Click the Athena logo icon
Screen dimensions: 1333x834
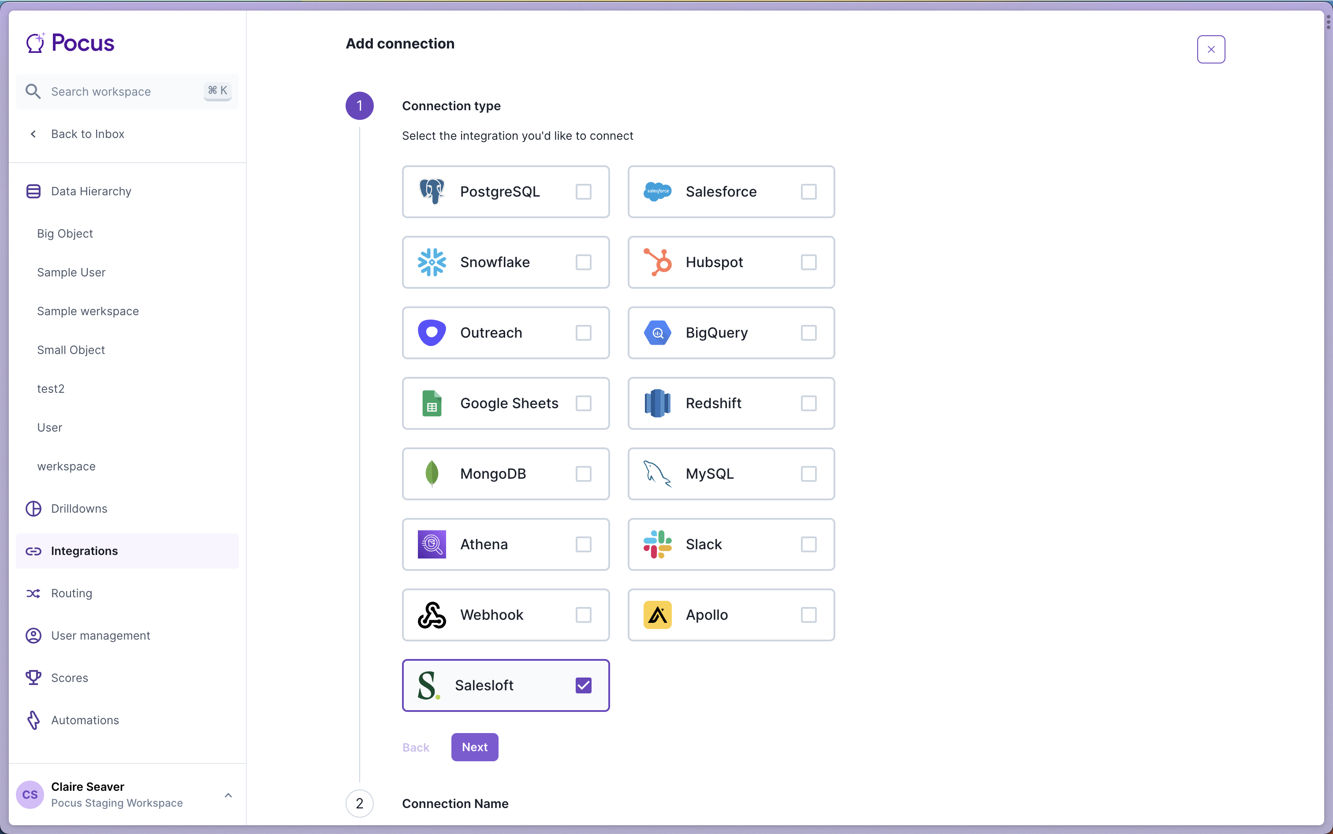point(431,544)
